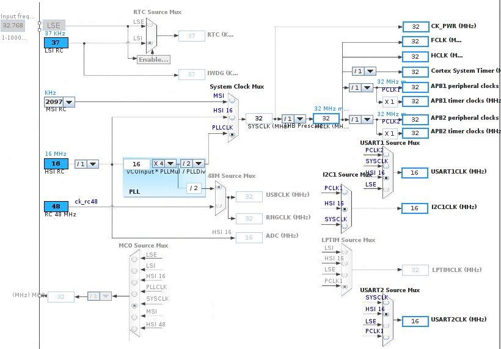Click APB2 timer clocks 32 box
Screen dimensions: 501x349
415,133
